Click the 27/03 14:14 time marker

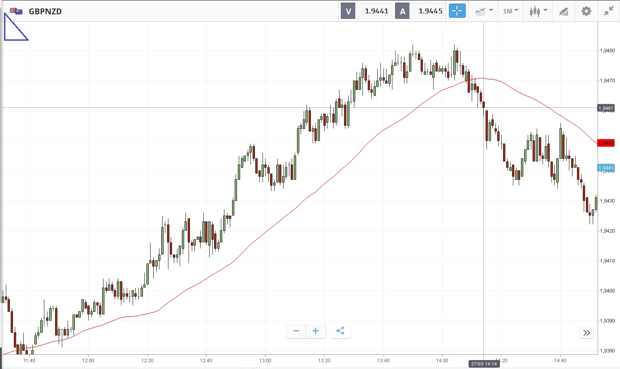point(483,364)
